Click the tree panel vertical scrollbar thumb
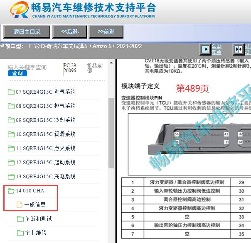The height and width of the screenshot is (243, 251). [x=111, y=133]
